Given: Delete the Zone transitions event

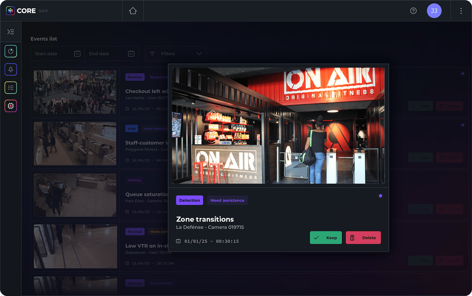Looking at the screenshot, I should [363, 238].
